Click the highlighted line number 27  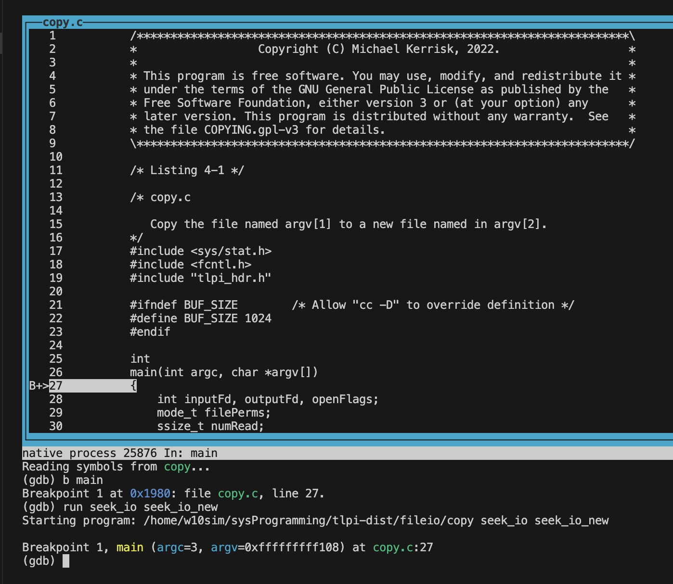(x=56, y=386)
